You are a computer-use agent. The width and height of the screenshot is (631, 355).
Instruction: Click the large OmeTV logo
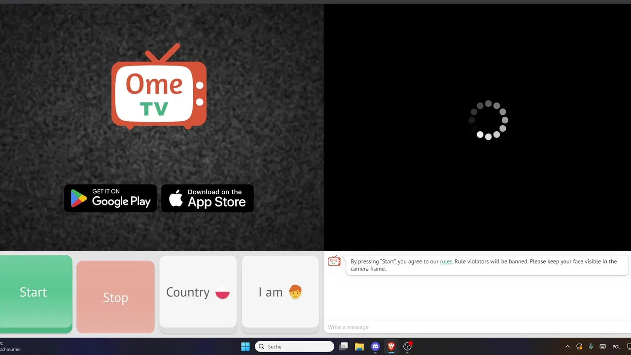click(159, 87)
